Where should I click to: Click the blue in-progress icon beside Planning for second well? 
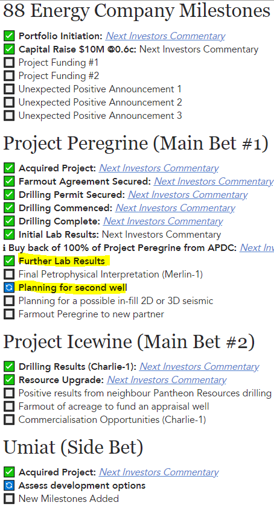9,288
